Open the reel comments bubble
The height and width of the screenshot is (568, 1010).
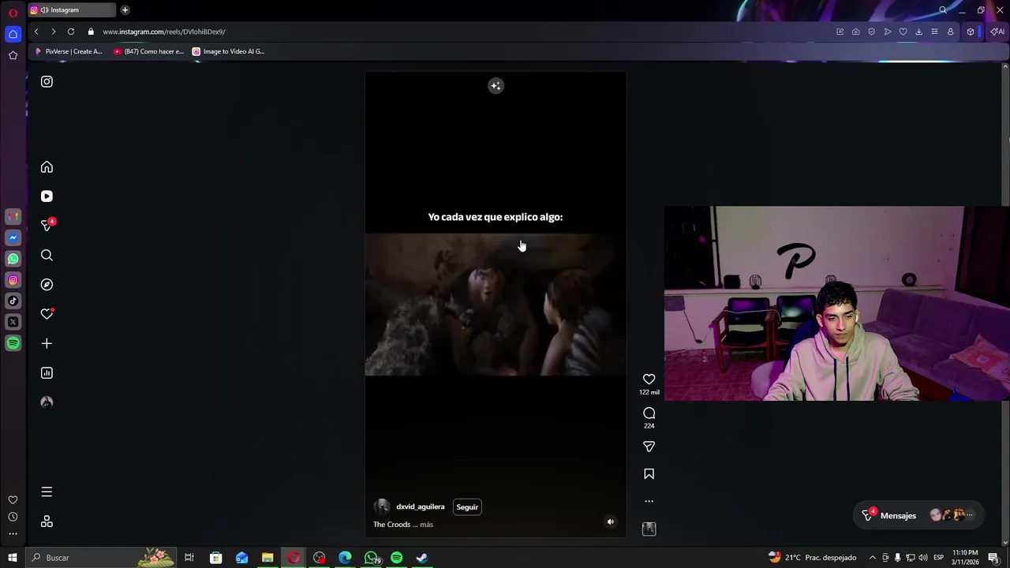(649, 413)
